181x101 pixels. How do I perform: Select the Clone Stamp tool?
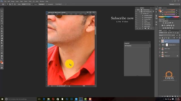(x=2, y=31)
